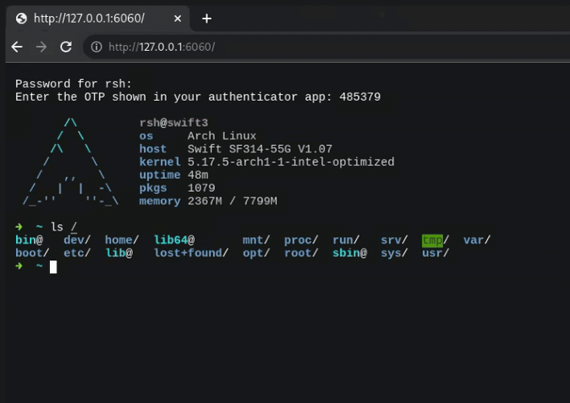Click 'srv/' directory entry

pos(394,240)
